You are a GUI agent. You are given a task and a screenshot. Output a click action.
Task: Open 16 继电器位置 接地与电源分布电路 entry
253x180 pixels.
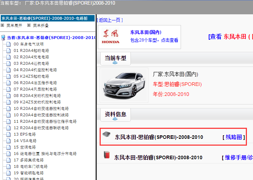click(x=45, y=154)
